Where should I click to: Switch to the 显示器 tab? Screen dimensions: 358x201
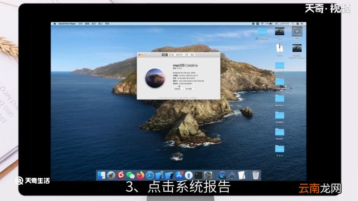point(171,55)
